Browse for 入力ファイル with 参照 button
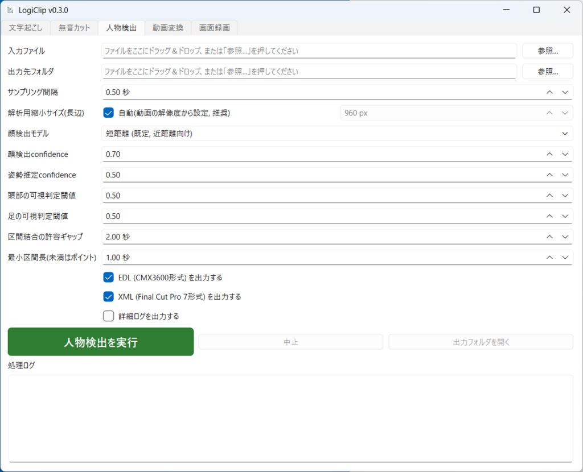Image resolution: width=583 pixels, height=472 pixels. [548, 51]
